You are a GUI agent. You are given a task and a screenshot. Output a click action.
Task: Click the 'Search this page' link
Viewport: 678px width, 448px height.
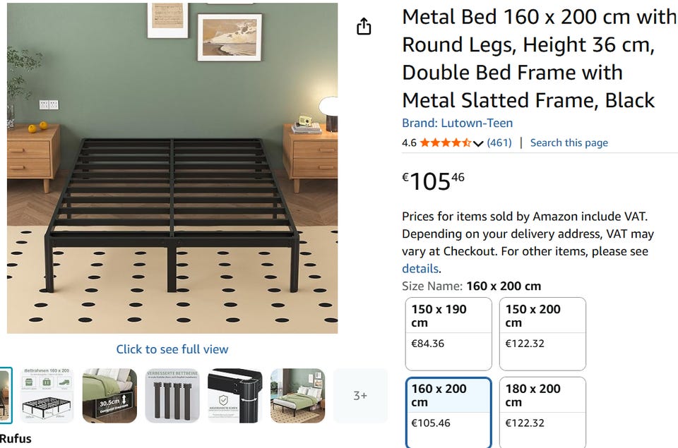pos(569,143)
